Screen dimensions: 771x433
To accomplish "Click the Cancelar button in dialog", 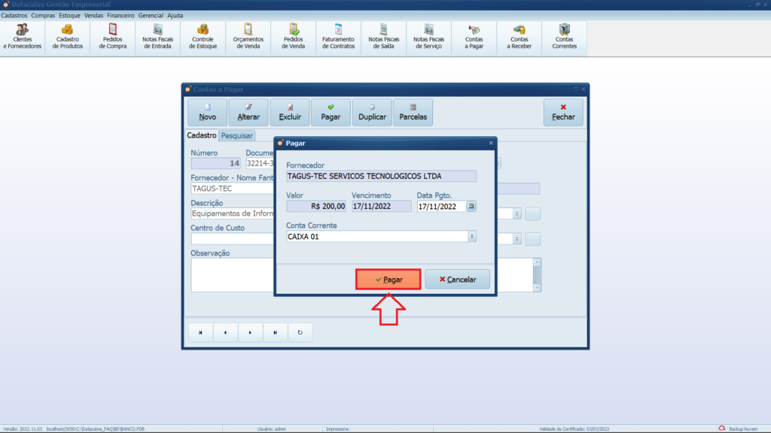I will coord(457,279).
